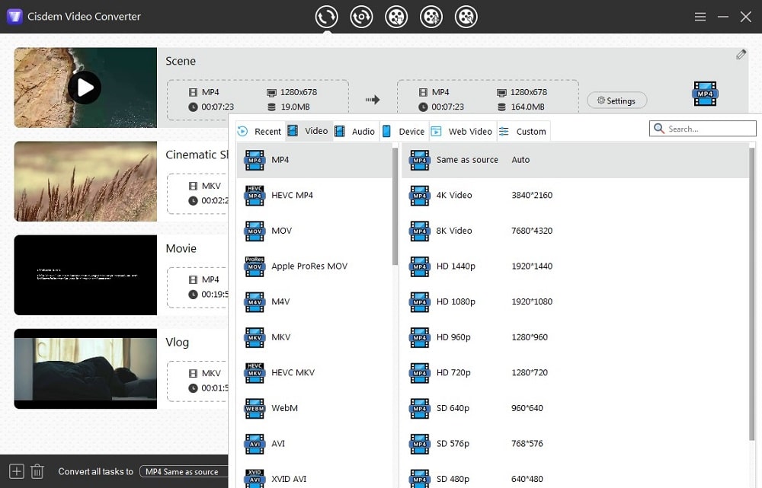Select MKV from the format list

280,337
